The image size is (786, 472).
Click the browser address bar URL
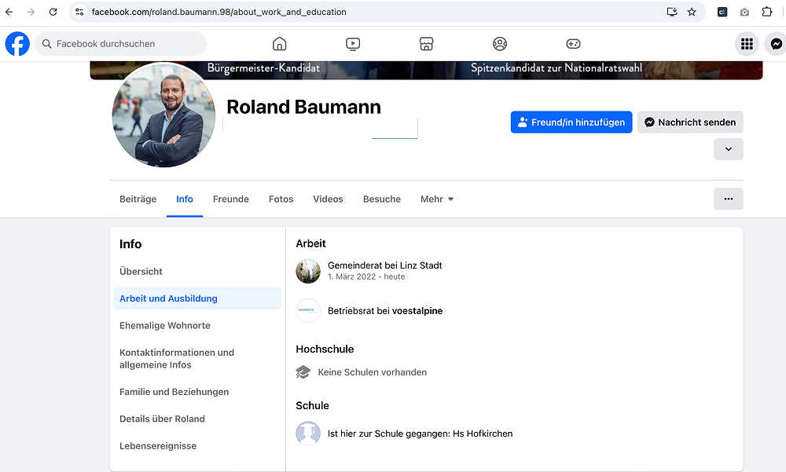pos(219,12)
